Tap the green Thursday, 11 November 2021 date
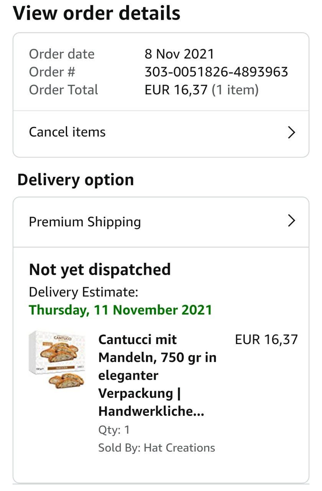 [120, 310]
